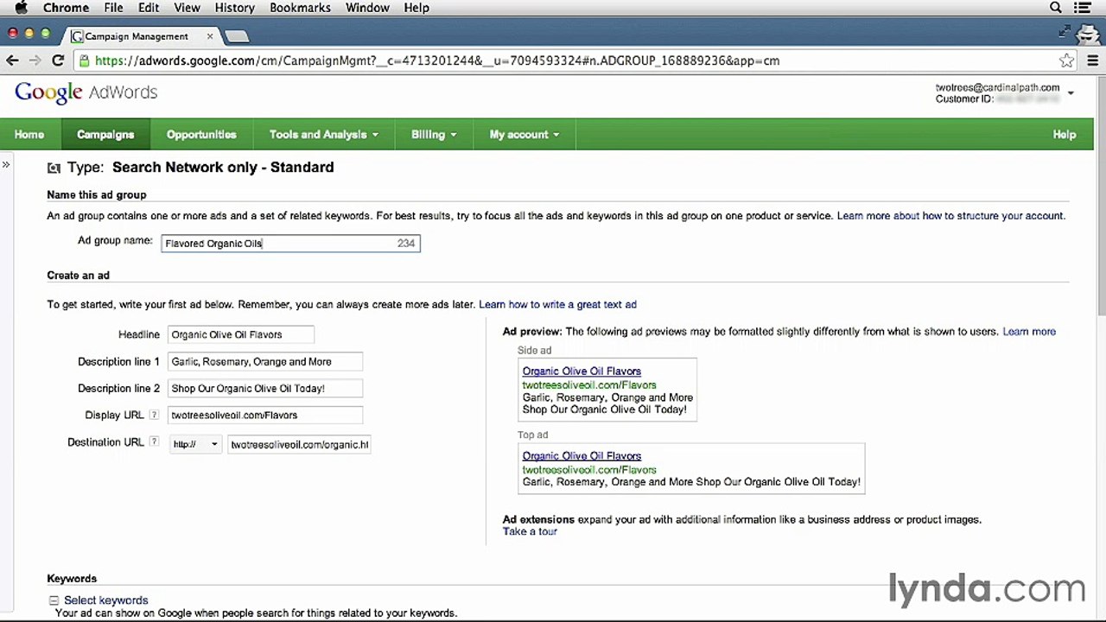Edit the Description line 2 field

[x=265, y=389]
